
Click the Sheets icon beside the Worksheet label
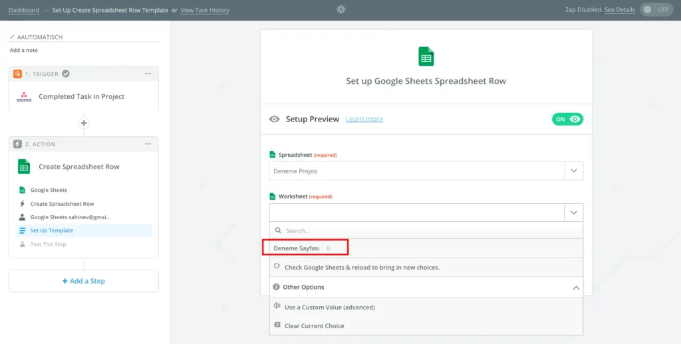click(273, 196)
